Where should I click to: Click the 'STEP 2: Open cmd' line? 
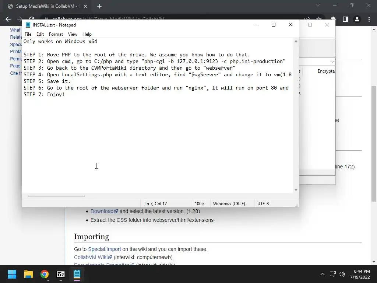pyautogui.click(x=154, y=62)
